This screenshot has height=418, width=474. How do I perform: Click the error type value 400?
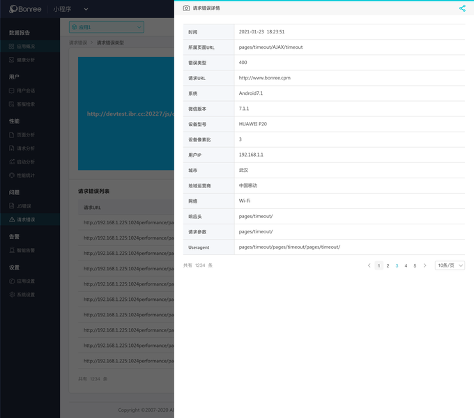pyautogui.click(x=243, y=63)
